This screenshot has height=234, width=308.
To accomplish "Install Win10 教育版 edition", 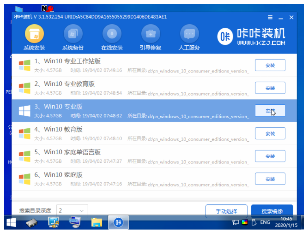I will pyautogui.click(x=270, y=133).
